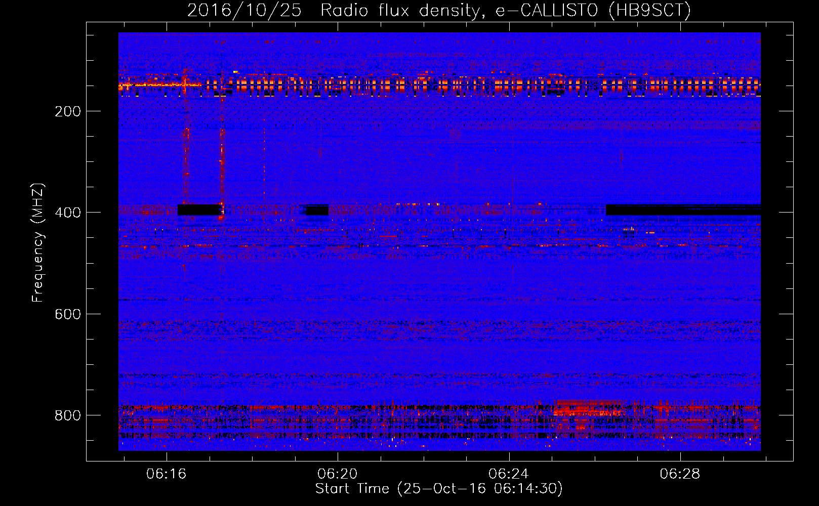Select the Frequency (MHZ) axis label
Image resolution: width=819 pixels, height=506 pixels.
pos(38,242)
